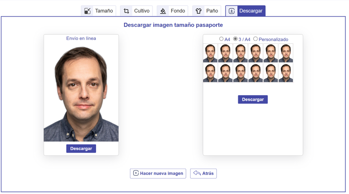Click the Fondo paint bucket icon
The width and height of the screenshot is (349, 194).
click(163, 11)
